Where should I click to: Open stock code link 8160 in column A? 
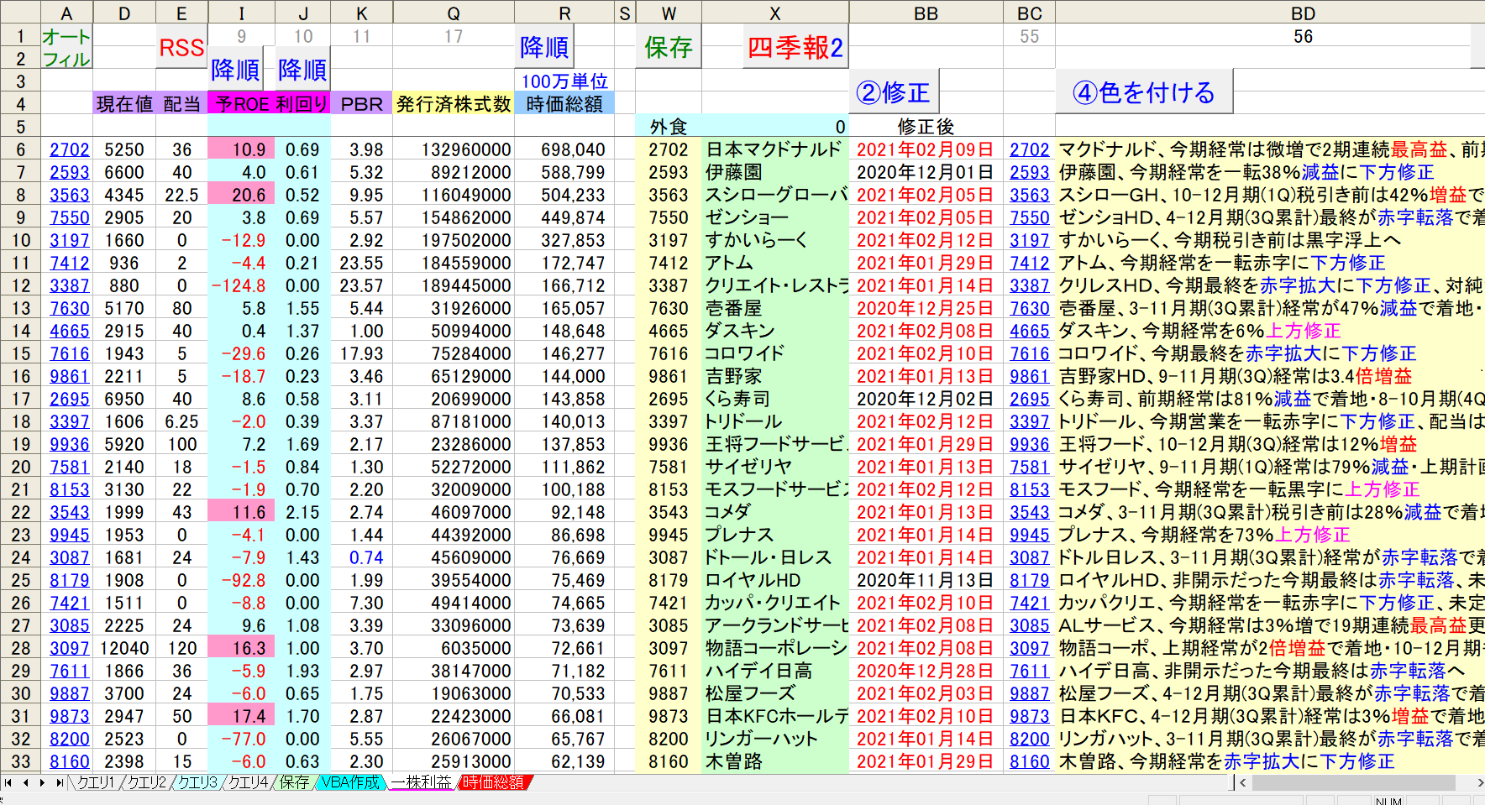point(69,761)
